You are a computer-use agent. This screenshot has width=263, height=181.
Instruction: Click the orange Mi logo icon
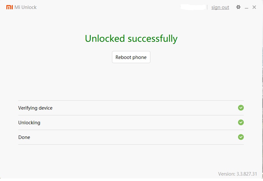10,7
